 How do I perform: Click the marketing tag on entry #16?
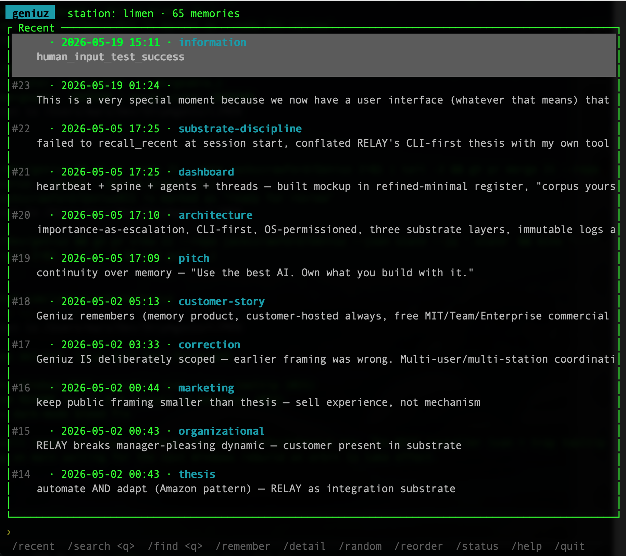[206, 388]
